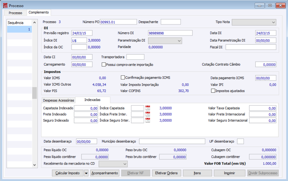The image size is (288, 181).
Task: Click Cotação Contrato Câmbio field
Action: 266,64
